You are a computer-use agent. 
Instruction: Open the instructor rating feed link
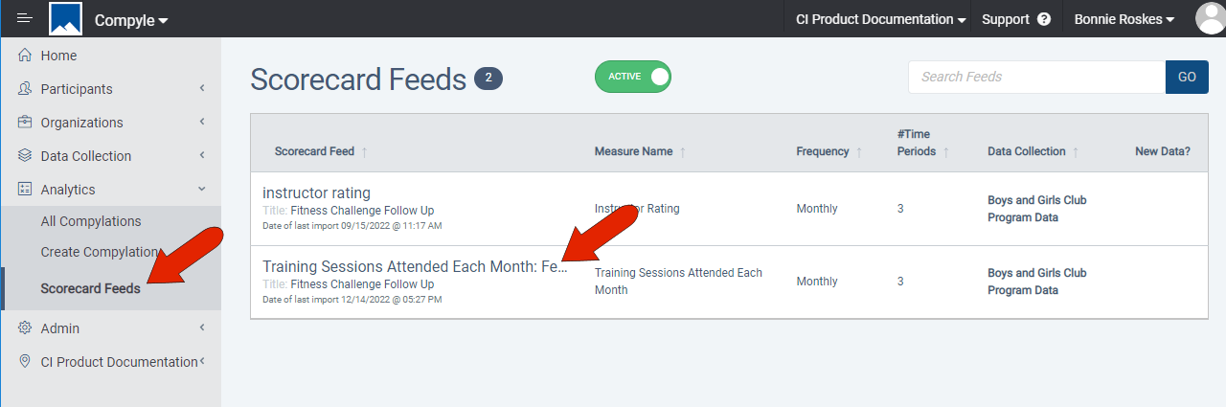316,192
